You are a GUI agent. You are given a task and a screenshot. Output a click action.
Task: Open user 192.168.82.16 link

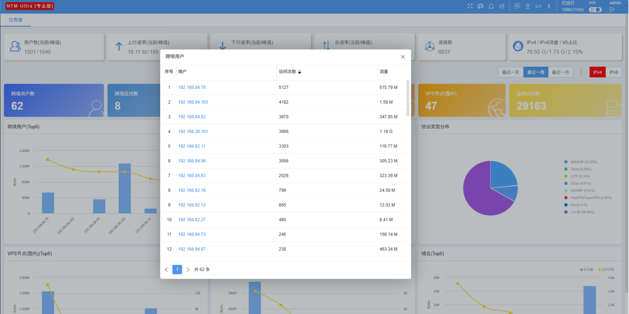point(192,190)
